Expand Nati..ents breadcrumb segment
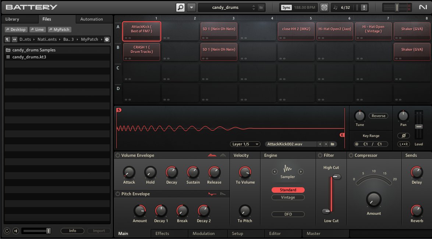 coord(47,39)
